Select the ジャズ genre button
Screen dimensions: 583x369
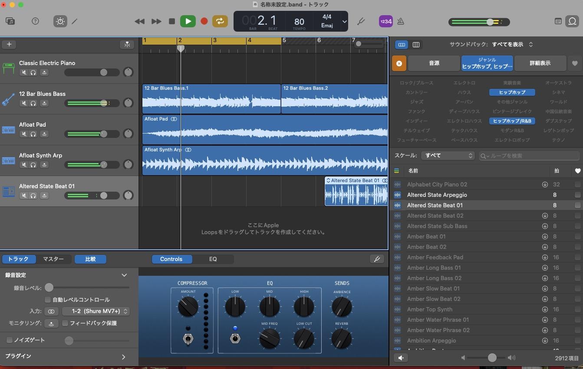pyautogui.click(x=416, y=101)
